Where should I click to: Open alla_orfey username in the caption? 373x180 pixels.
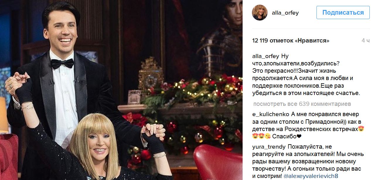[x=265, y=56]
